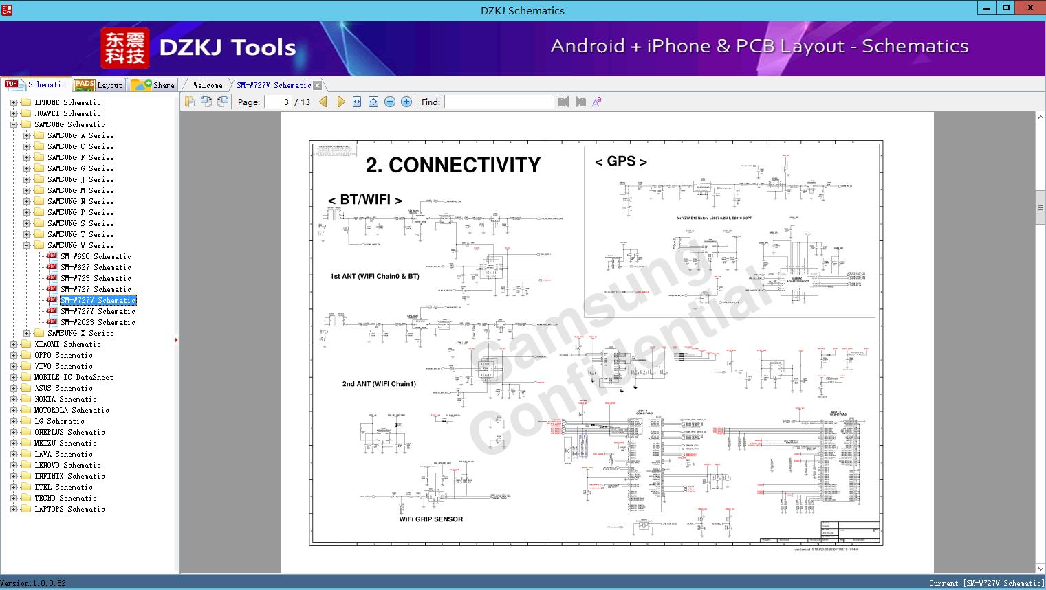Open the SM-W627 Schematic PDF icon
The width and height of the screenshot is (1046, 590).
[x=52, y=267]
